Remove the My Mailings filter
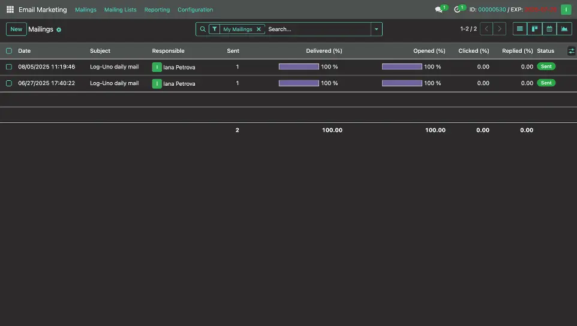The height and width of the screenshot is (326, 577). click(x=259, y=29)
